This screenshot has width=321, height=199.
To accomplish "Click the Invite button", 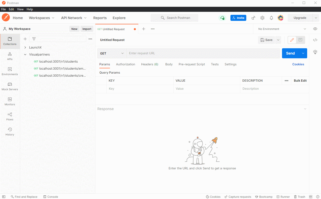I will (238, 18).
